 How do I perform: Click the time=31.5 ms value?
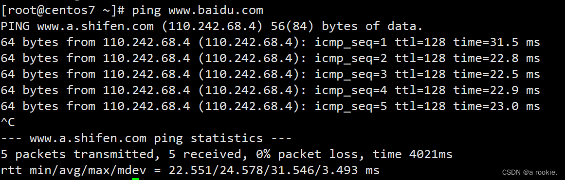tap(496, 43)
